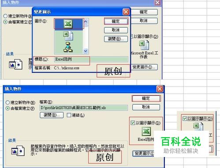The image size is (220, 168).
Task: Click the Excel範例 preview icon in the lower dialog
Action: (146, 131)
